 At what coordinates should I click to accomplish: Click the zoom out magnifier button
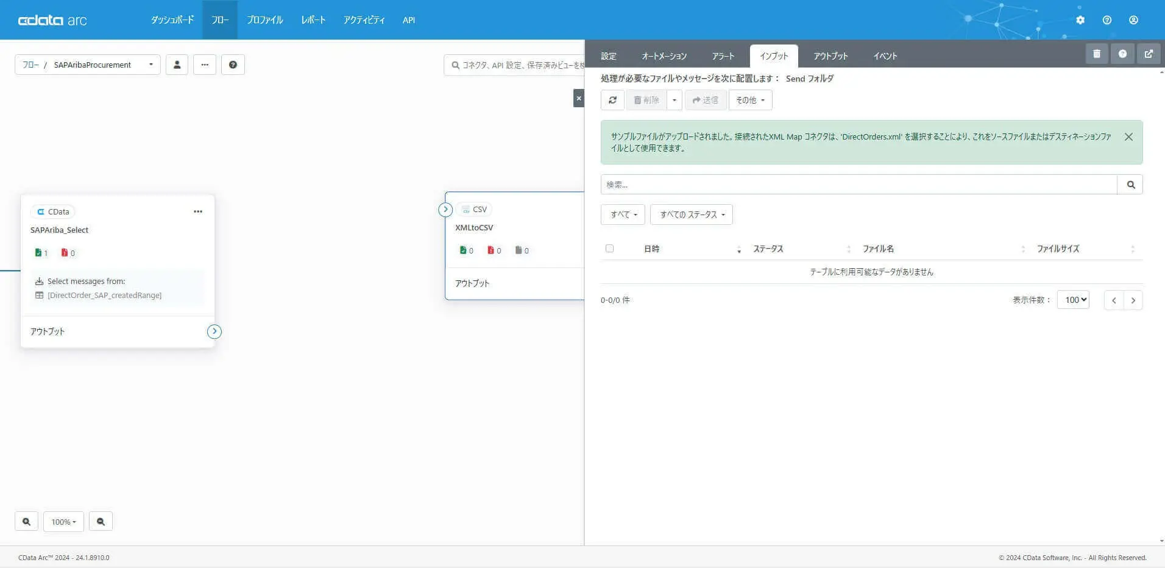101,522
